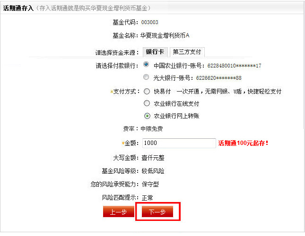Choose the 光大银行 account radio button

coord(146,77)
